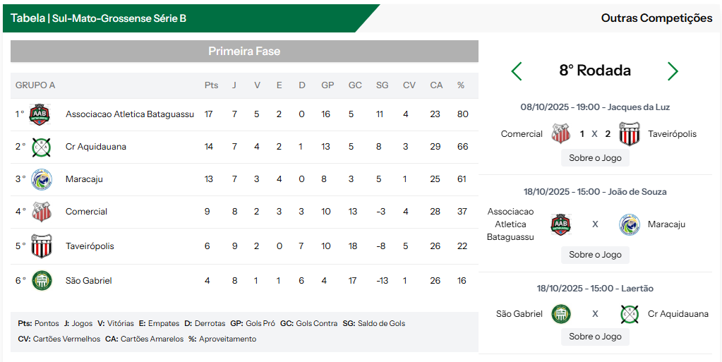Click Comercial crest in the standings table
Screen dimensions: 722x362
tap(42, 212)
